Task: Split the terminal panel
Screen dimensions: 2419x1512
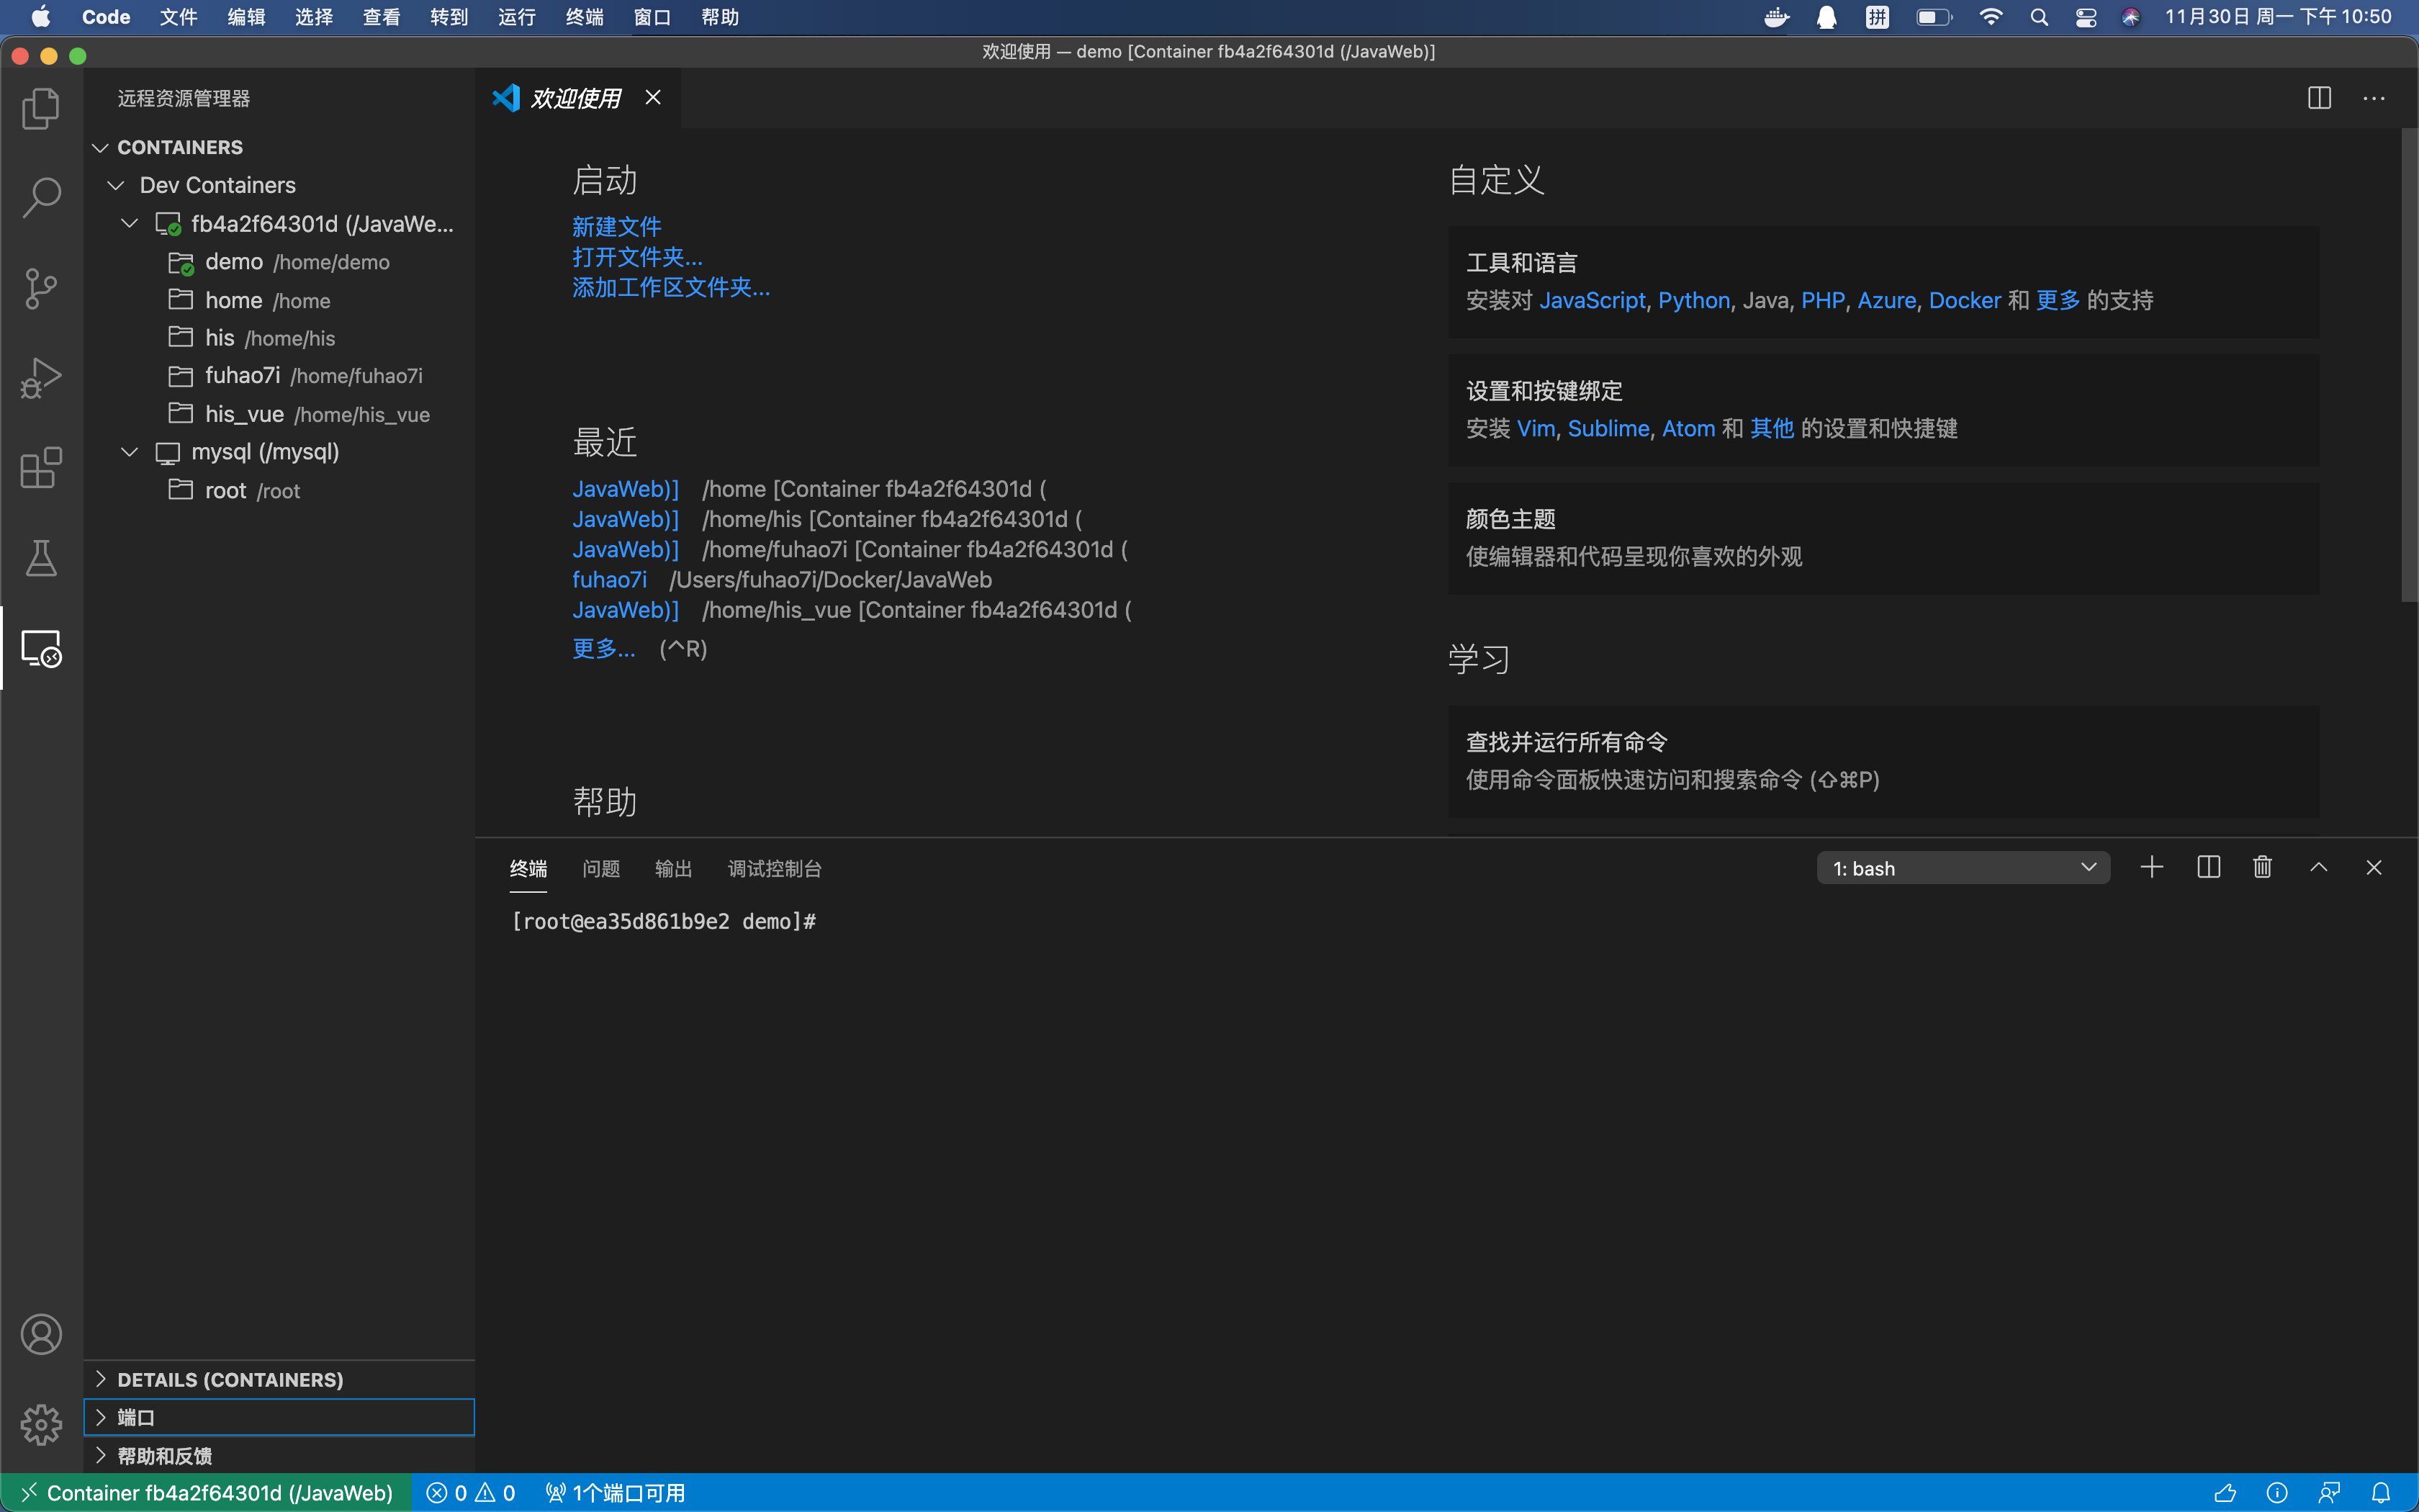Action: [x=2208, y=867]
